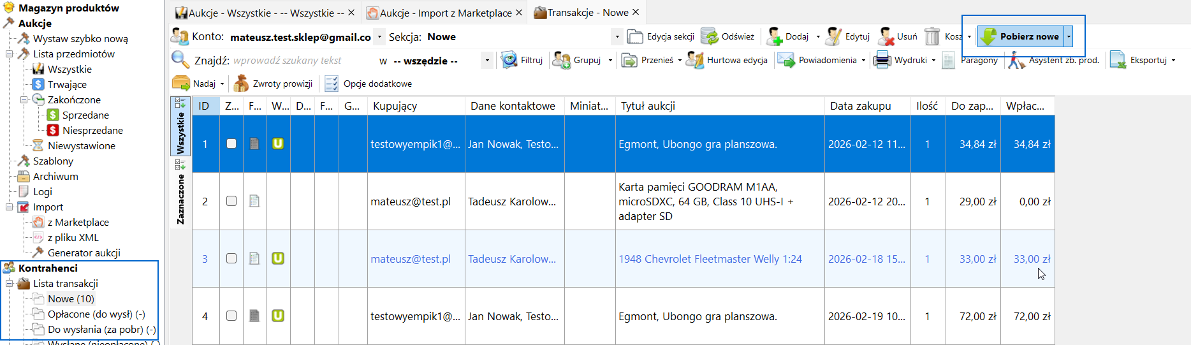Tick the checkbox in transaction row 1
This screenshot has height=345, width=1191.
(x=231, y=143)
